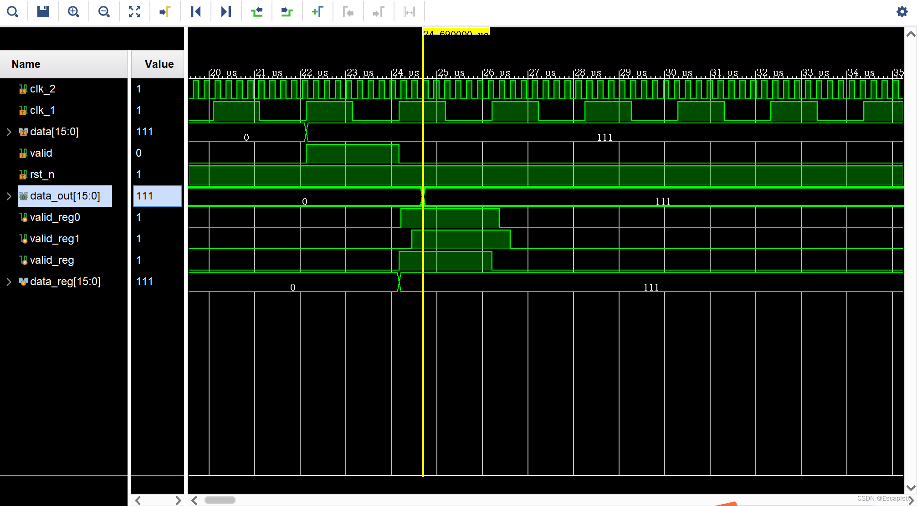Screen dimensions: 917x506
Task: Click the Previous Transition icon
Action: (x=257, y=12)
